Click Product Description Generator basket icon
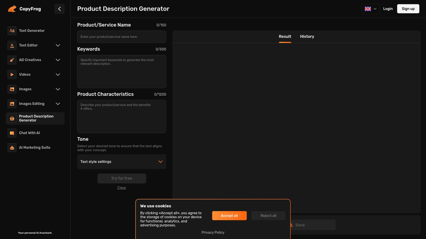 [x=12, y=118]
